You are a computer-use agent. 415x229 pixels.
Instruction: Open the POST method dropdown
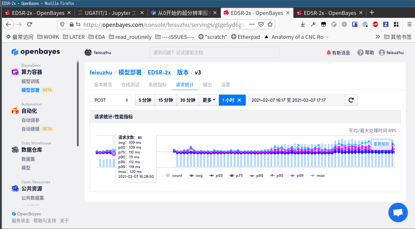click(x=111, y=100)
